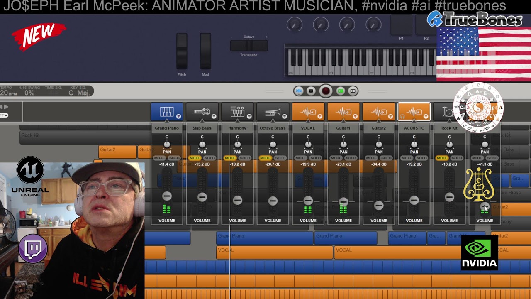
Task: Click the Octave Transpose switch
Action: click(249, 46)
